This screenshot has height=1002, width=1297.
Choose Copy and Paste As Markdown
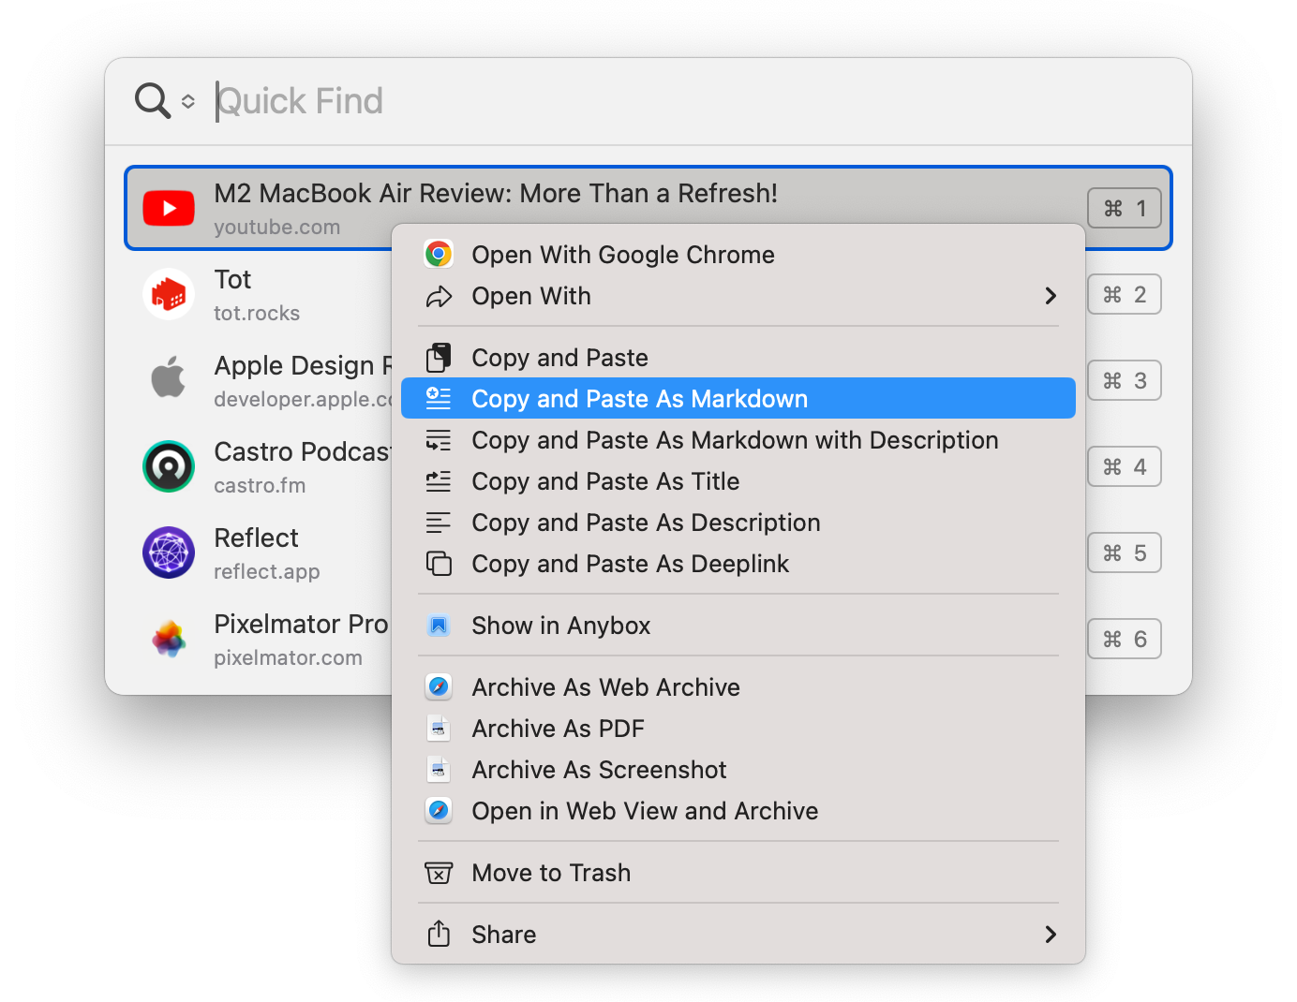639,399
